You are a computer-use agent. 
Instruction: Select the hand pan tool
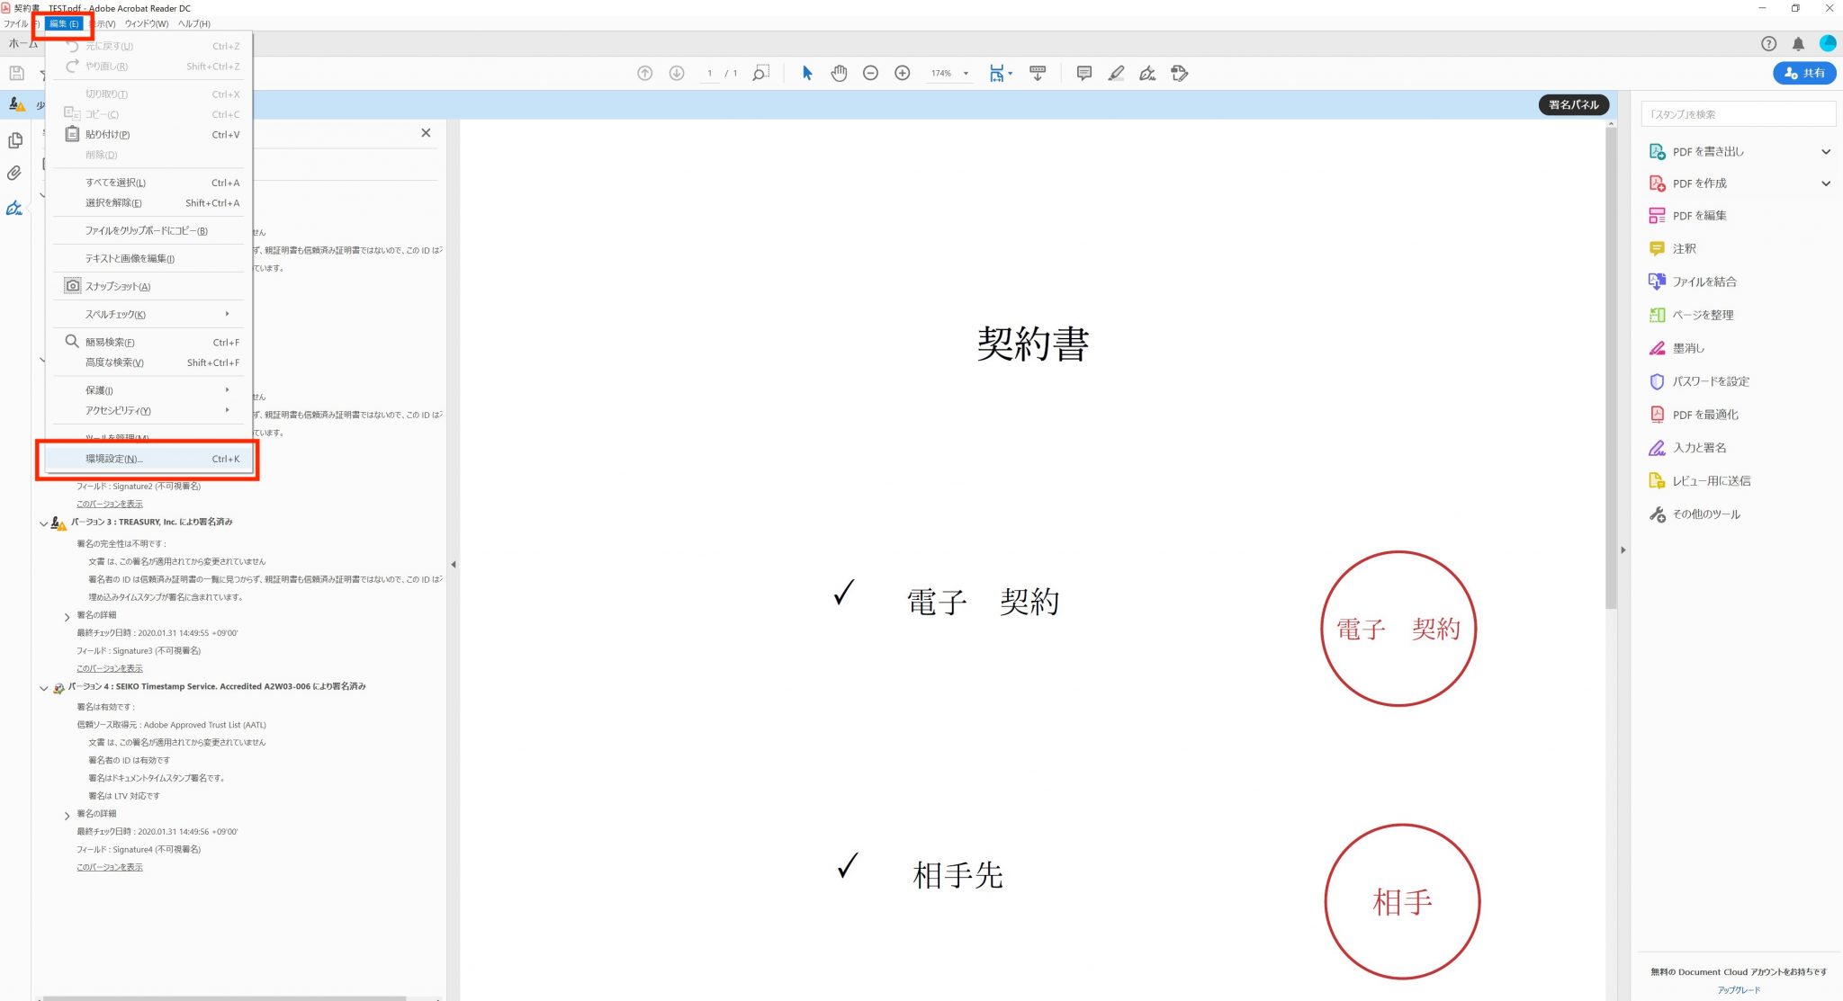point(839,74)
